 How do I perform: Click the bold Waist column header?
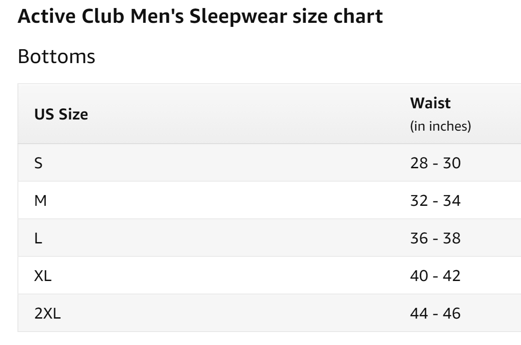[430, 103]
